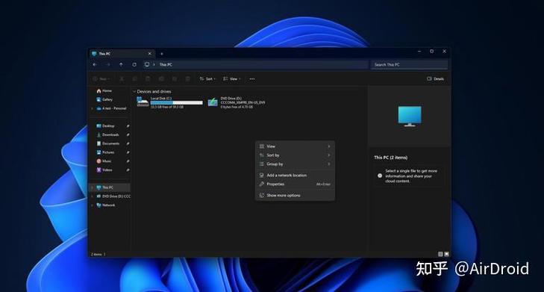544x292 pixels.
Task: Click pin icon next to Videos
Action: coord(128,170)
